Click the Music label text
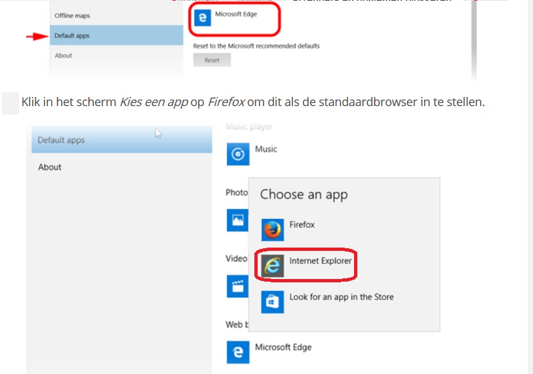This screenshot has height=374, width=533. [x=266, y=149]
